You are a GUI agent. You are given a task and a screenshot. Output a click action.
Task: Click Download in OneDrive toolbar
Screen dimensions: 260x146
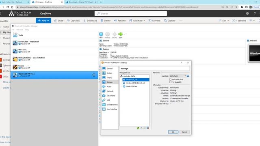pyautogui.click(x=90, y=21)
